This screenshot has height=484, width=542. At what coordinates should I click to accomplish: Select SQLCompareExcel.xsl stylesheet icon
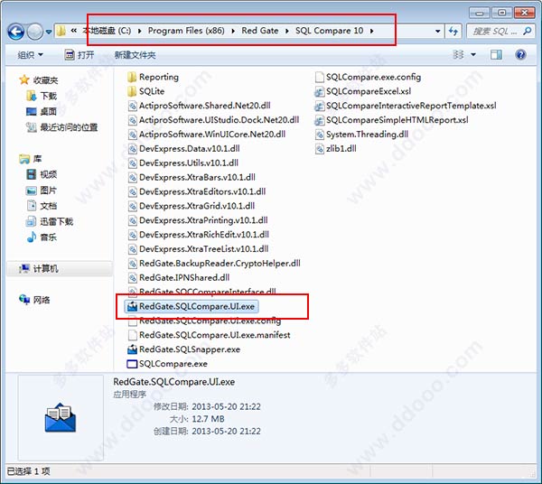tap(320, 91)
